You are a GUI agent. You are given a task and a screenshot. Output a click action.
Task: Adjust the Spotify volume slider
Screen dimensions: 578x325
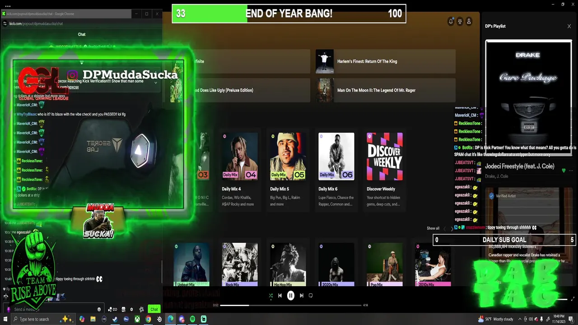click(561, 299)
